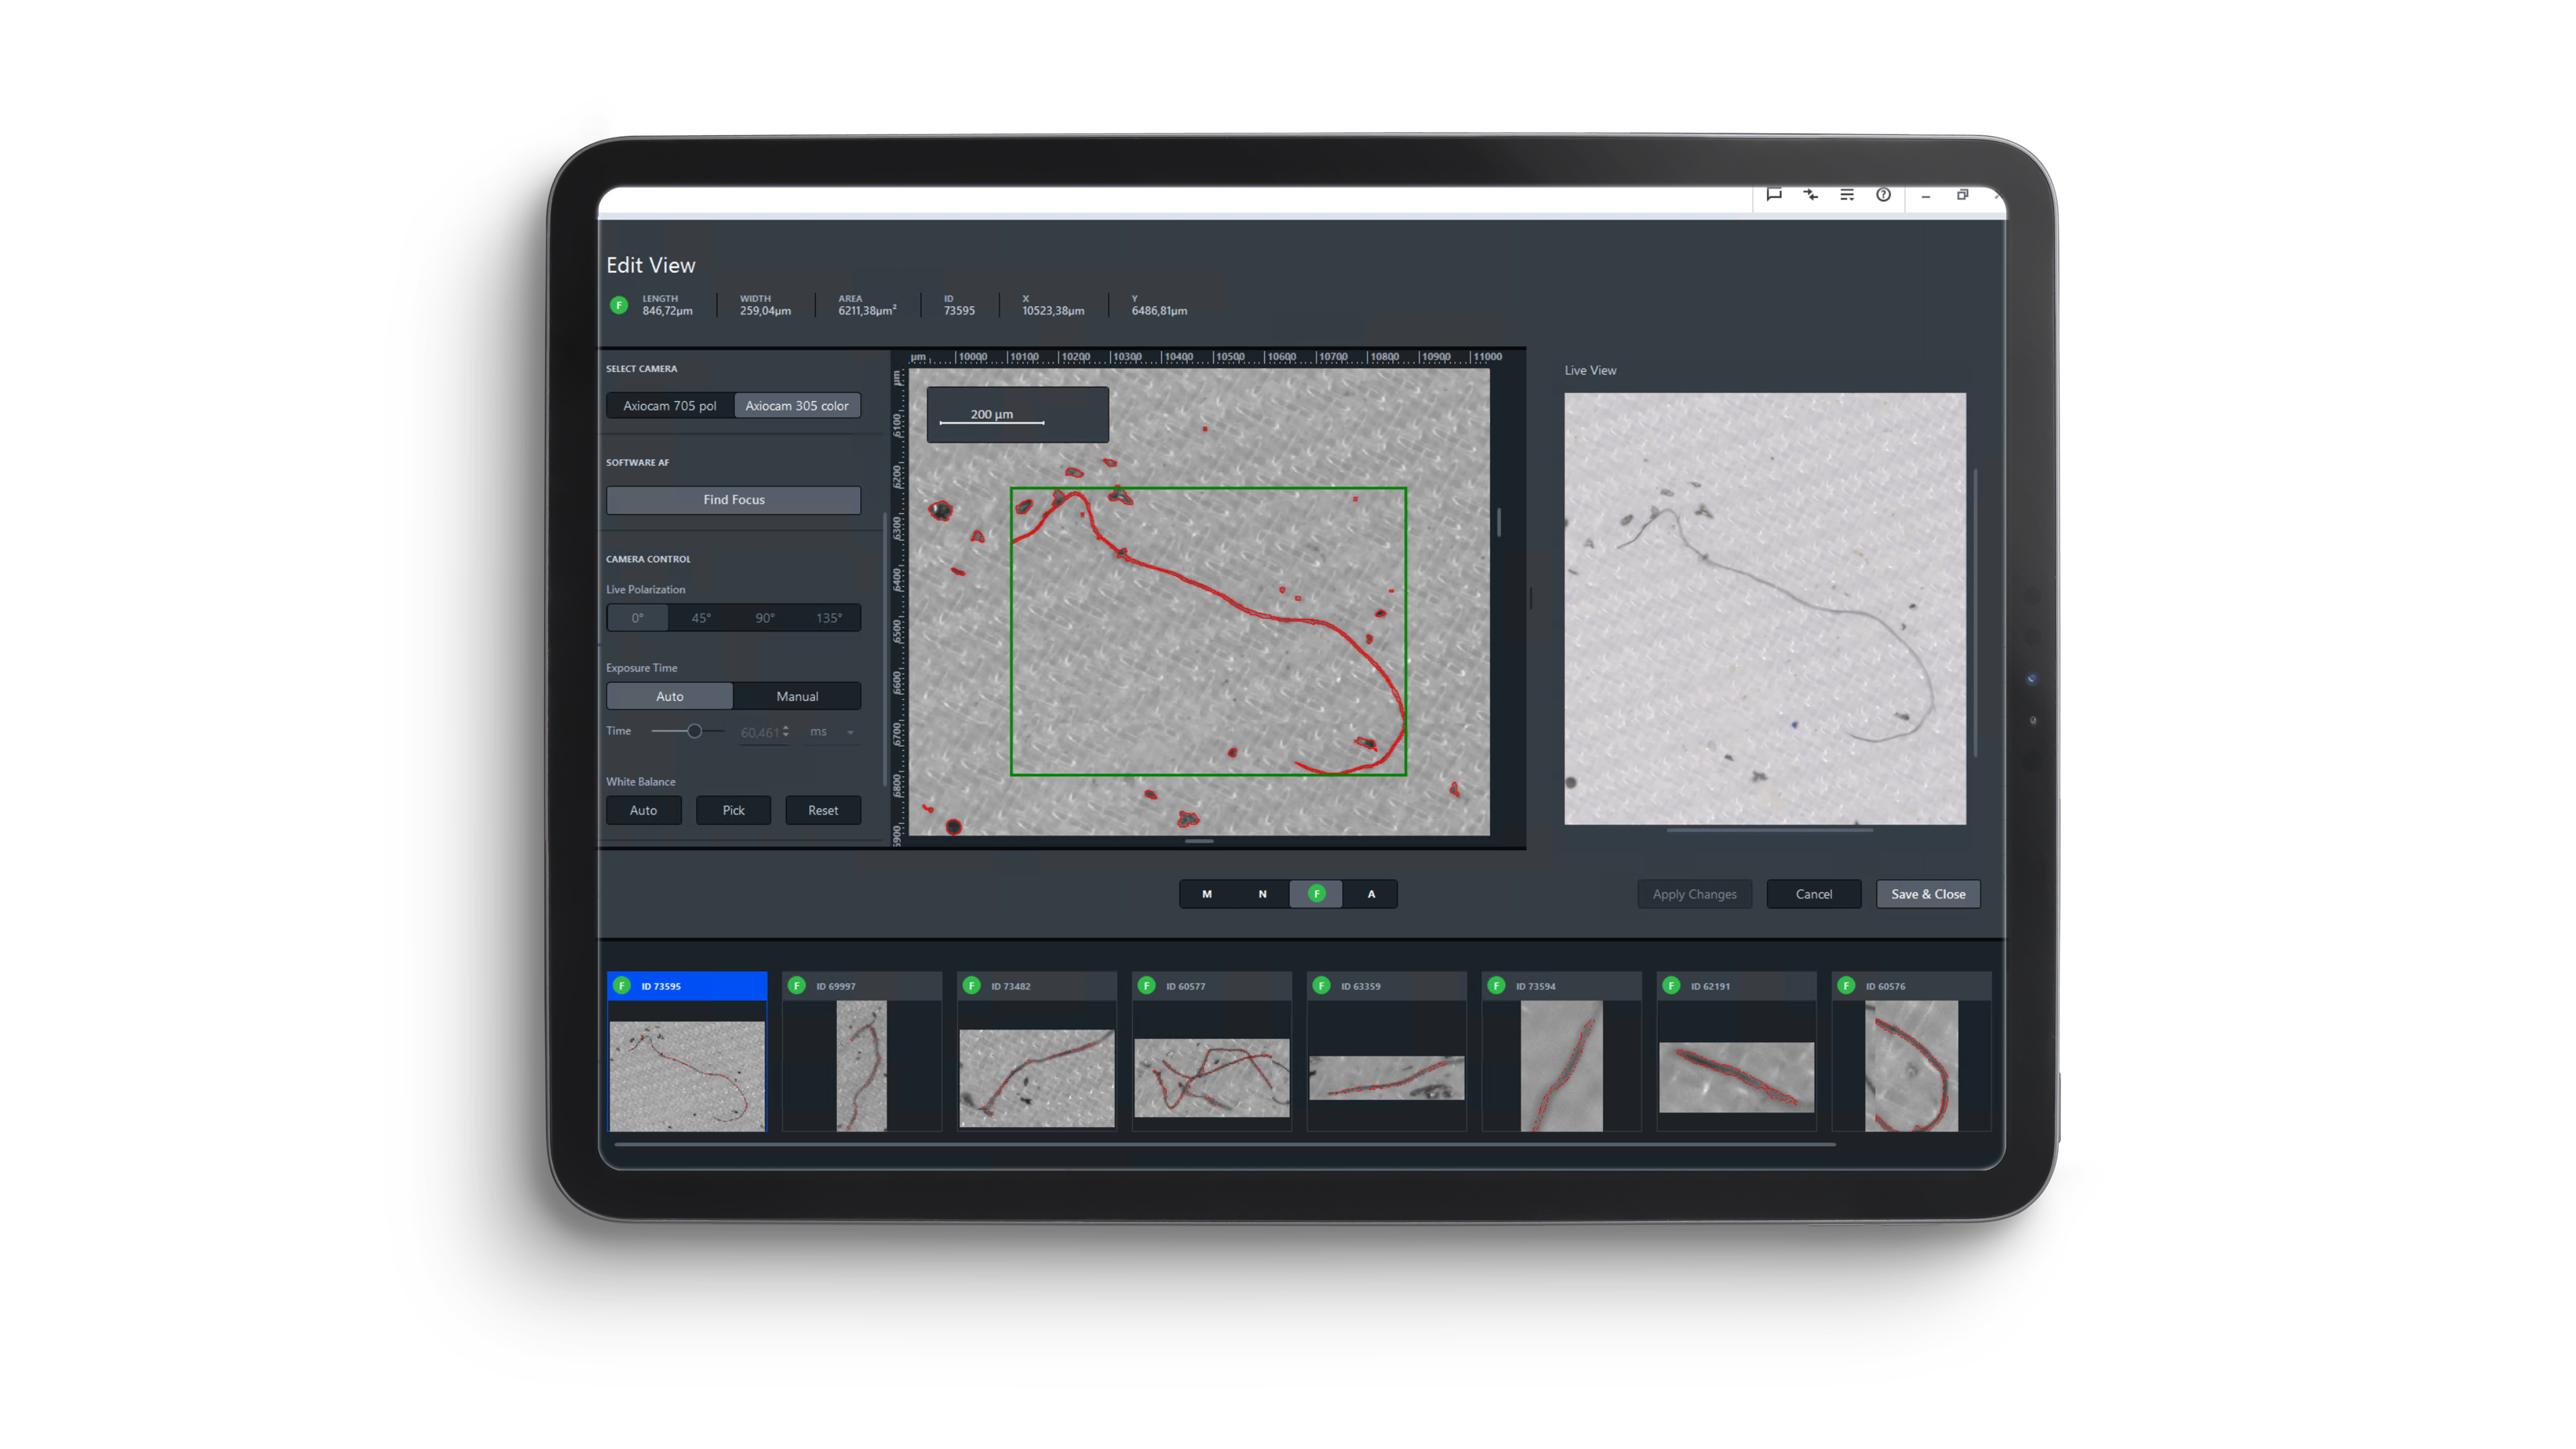Increase exposure time with stepper arrow
Viewport: 2576px width, 1449px height.
786,727
